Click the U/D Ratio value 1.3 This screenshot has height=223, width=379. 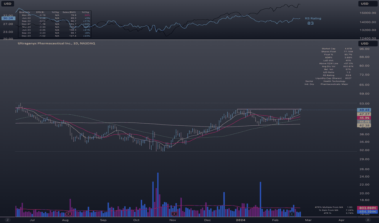[x=348, y=72]
